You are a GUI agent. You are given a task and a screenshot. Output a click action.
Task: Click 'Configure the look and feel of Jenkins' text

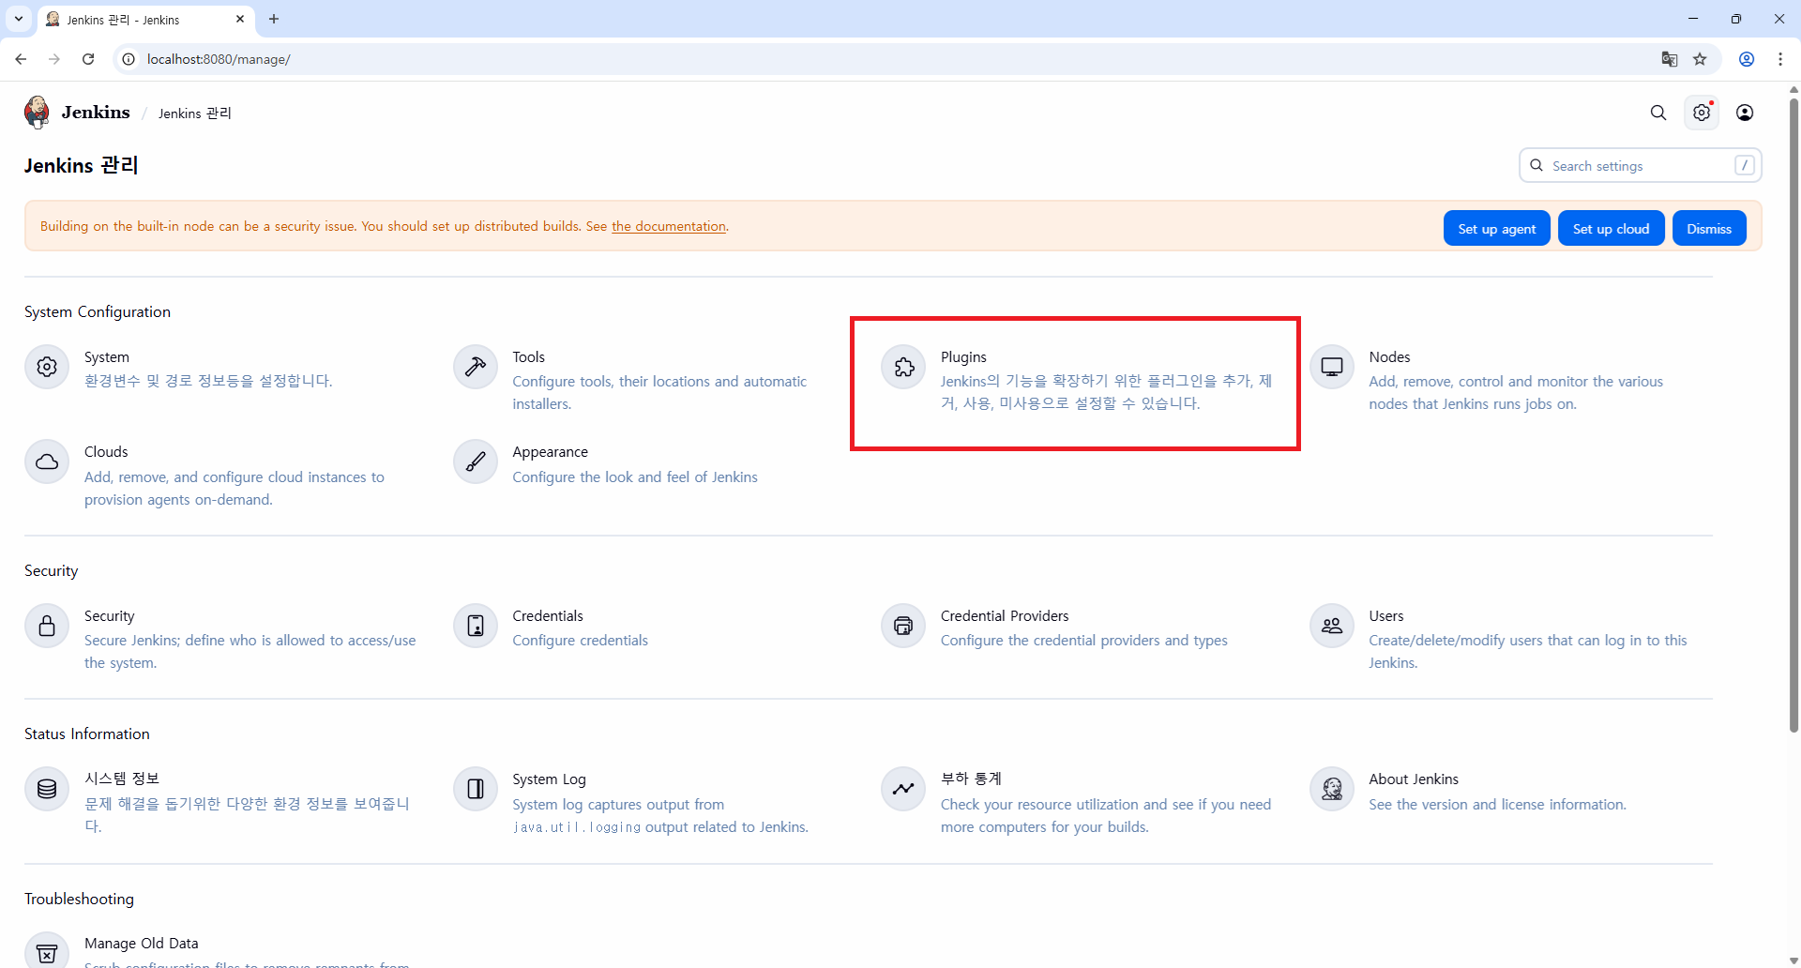pos(635,477)
